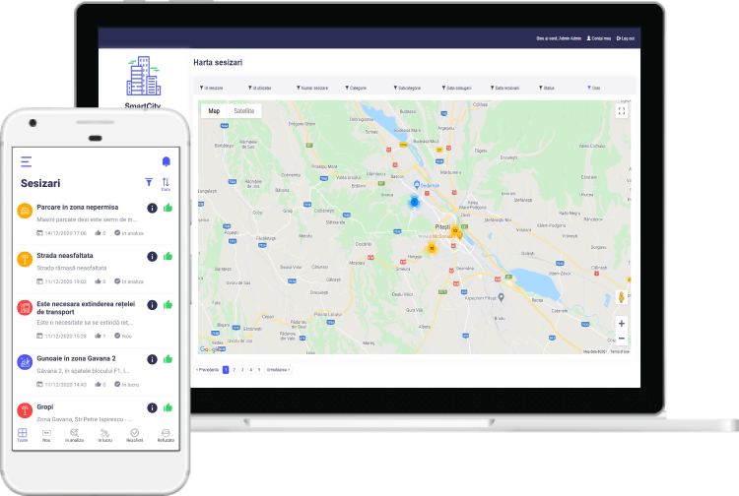This screenshot has width=739, height=496.
Task: Click the blue cluster marker on the map
Action: (x=414, y=202)
